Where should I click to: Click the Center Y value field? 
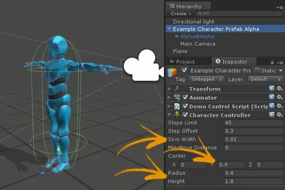(x=231, y=165)
